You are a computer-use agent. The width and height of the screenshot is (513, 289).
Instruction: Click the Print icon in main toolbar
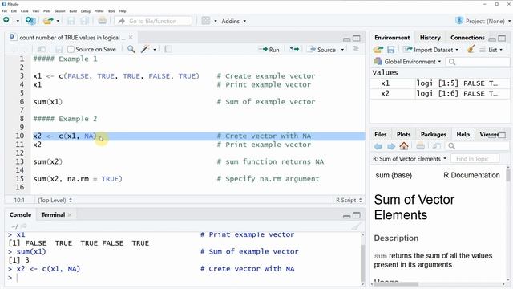click(x=102, y=21)
